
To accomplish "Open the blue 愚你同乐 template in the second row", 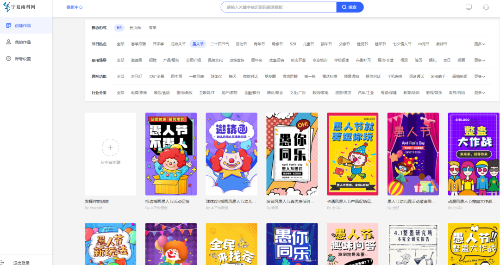I will (x=292, y=244).
